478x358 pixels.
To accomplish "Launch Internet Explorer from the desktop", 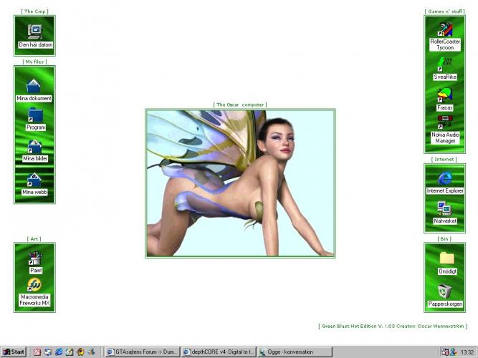I will 445,179.
